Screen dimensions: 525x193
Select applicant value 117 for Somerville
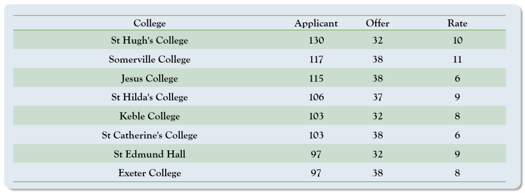(x=316, y=60)
